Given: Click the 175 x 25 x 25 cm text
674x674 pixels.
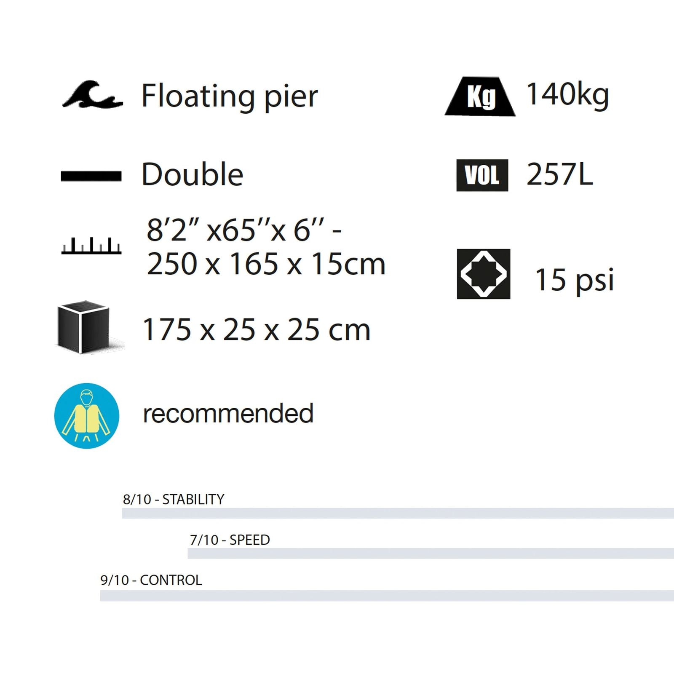Looking at the screenshot, I should [257, 329].
